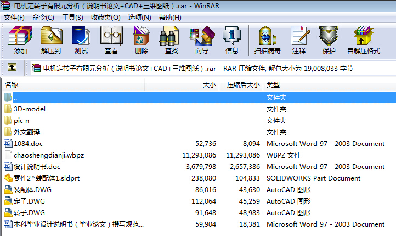Click the archive path address field
The image size is (396, 236).
213,68
